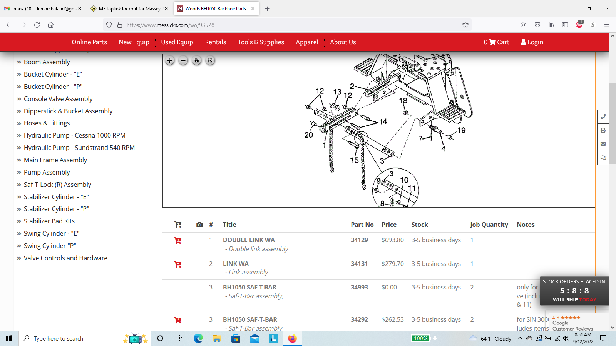The image size is (616, 346).
Task: Zoom in on the parts diagram
Action: tap(169, 60)
